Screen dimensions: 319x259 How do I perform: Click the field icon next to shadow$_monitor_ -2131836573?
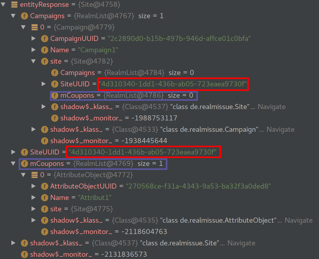click(x=24, y=254)
